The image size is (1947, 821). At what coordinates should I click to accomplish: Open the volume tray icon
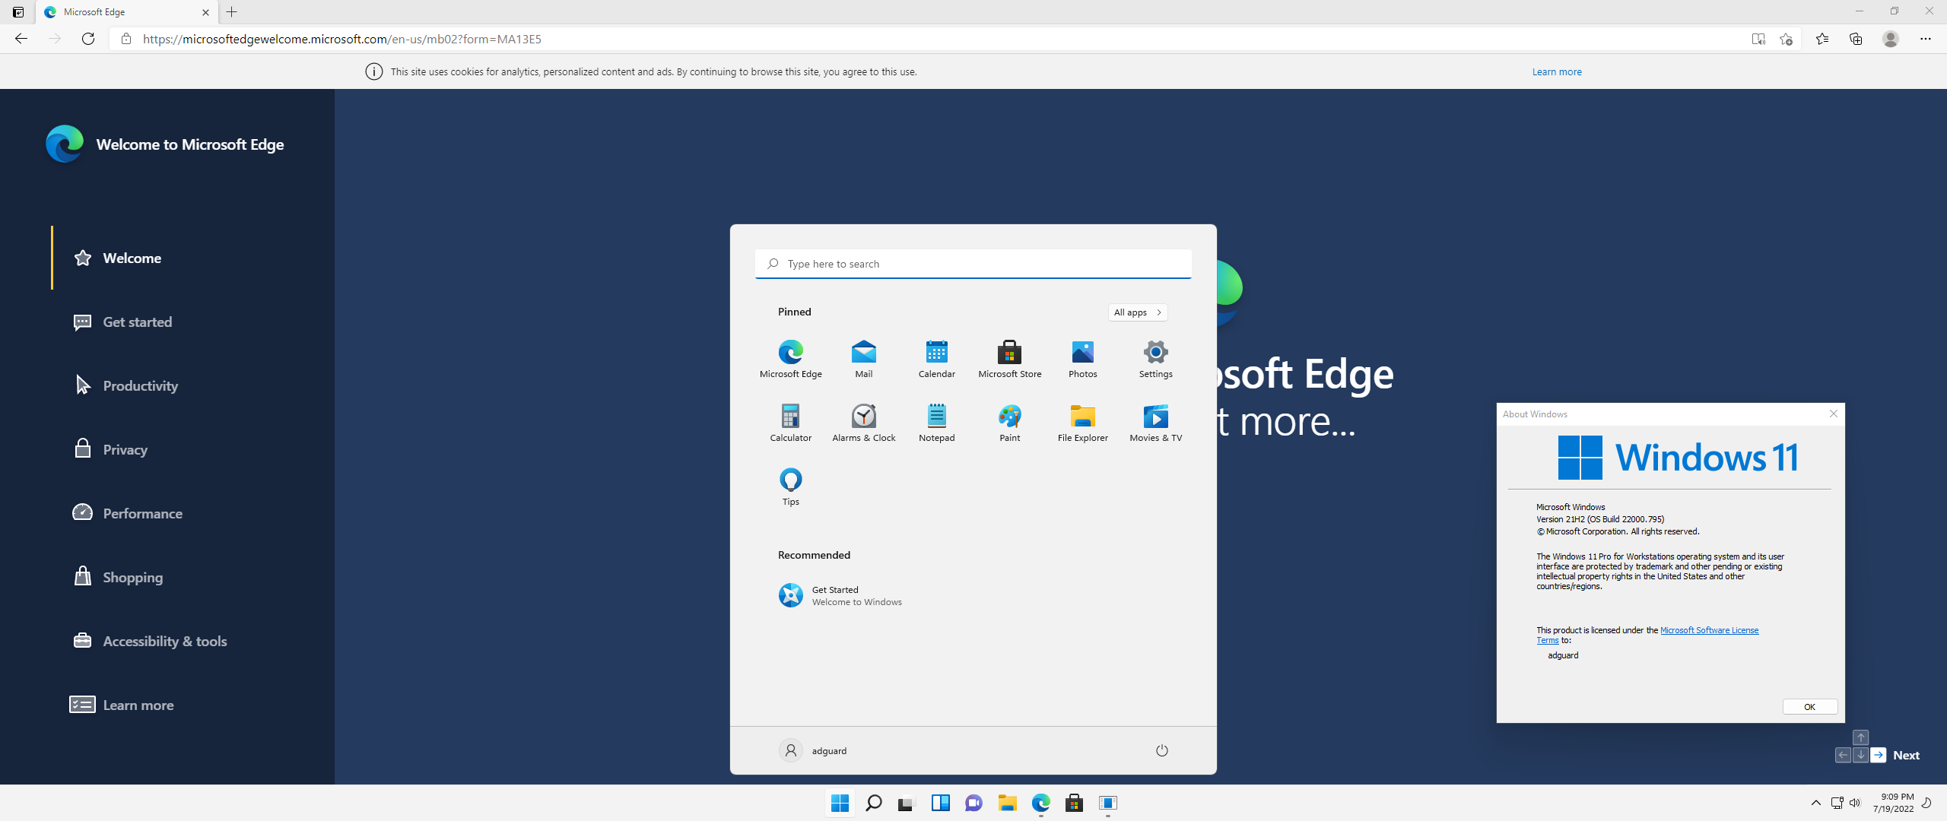tap(1854, 803)
